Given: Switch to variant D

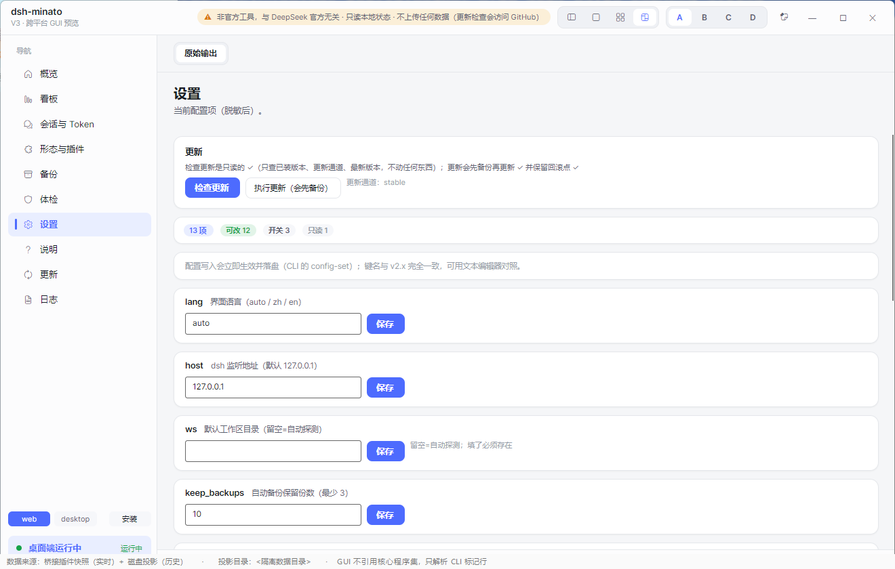Looking at the screenshot, I should pos(753,18).
